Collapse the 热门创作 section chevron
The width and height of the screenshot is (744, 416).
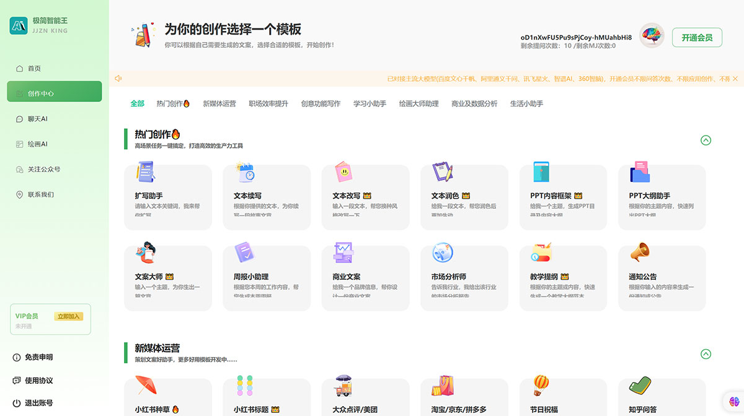click(x=706, y=140)
